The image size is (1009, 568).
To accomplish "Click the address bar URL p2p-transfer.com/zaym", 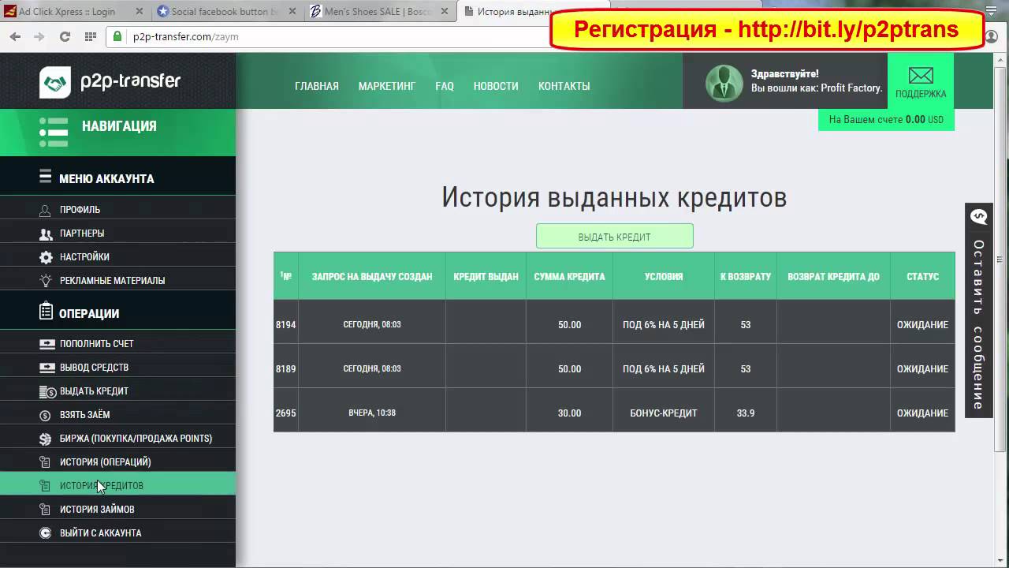I will click(x=185, y=36).
